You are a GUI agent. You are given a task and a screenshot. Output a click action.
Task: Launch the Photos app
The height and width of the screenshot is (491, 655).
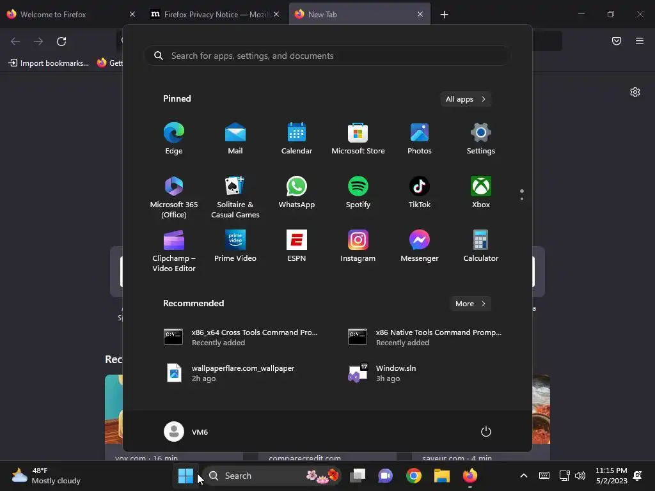[x=420, y=139]
